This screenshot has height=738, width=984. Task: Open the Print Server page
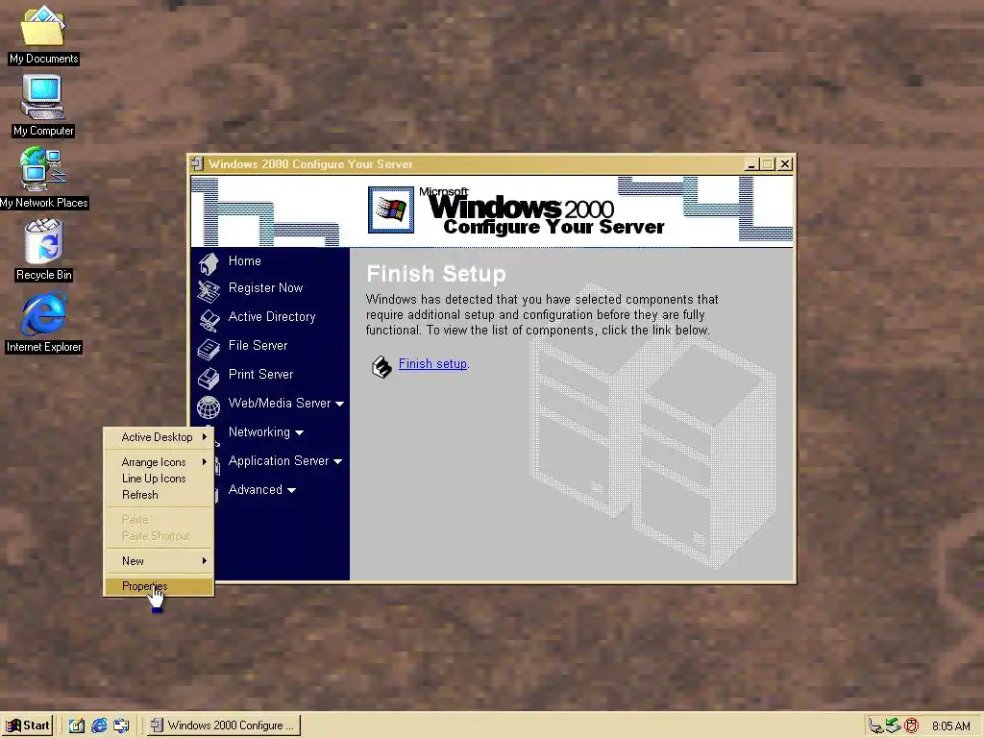pyautogui.click(x=260, y=375)
